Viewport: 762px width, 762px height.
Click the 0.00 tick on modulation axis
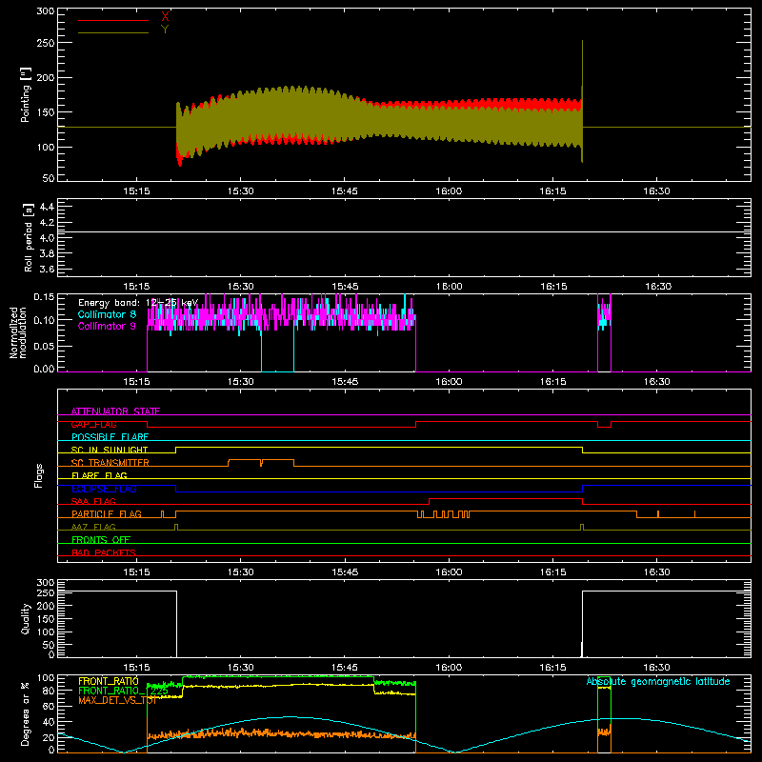pos(44,369)
